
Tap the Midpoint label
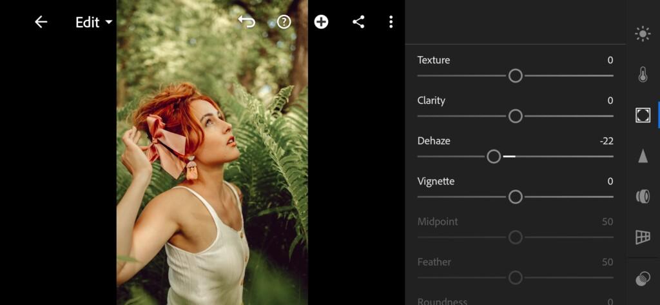point(438,222)
